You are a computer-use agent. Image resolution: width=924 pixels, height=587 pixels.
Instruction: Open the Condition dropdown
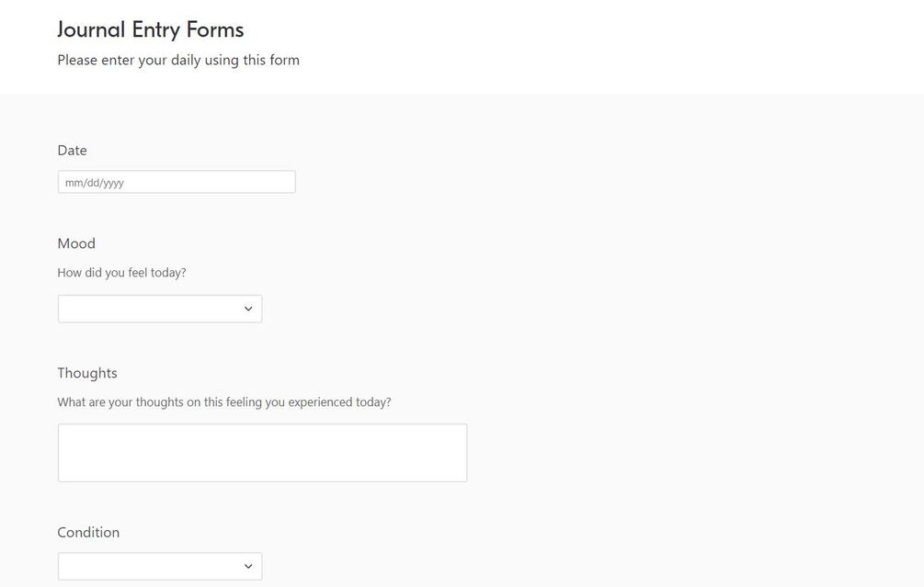(159, 566)
